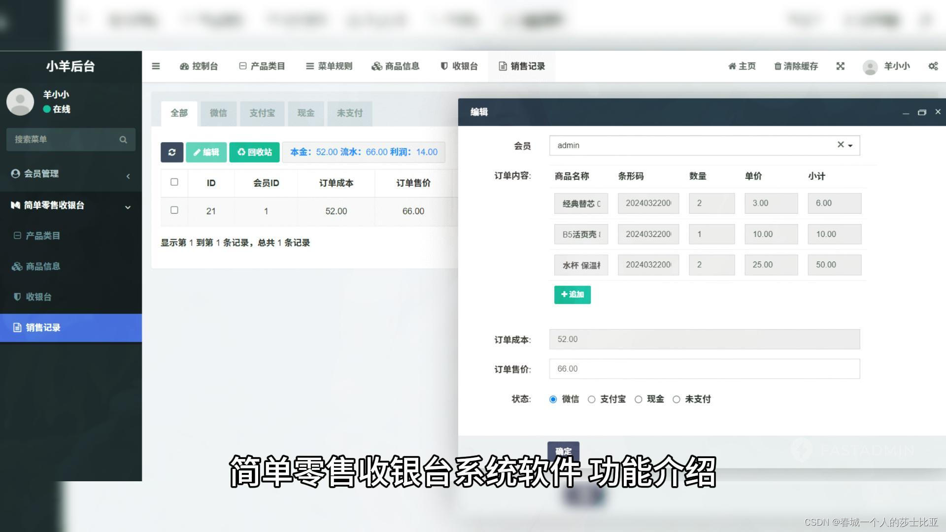This screenshot has width=946, height=532.
Task: Clear the admin member selection X
Action: [x=841, y=145]
